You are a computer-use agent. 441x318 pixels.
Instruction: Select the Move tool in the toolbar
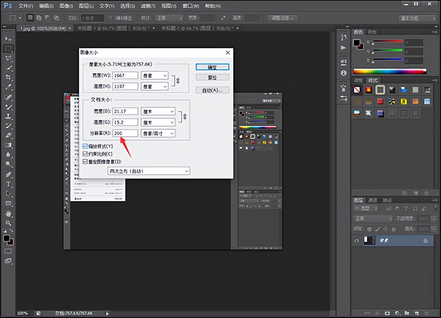click(x=8, y=39)
